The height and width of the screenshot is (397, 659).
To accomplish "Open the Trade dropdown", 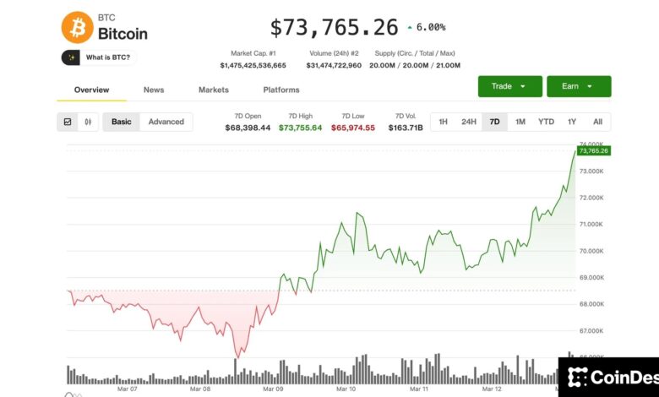I will tap(509, 86).
